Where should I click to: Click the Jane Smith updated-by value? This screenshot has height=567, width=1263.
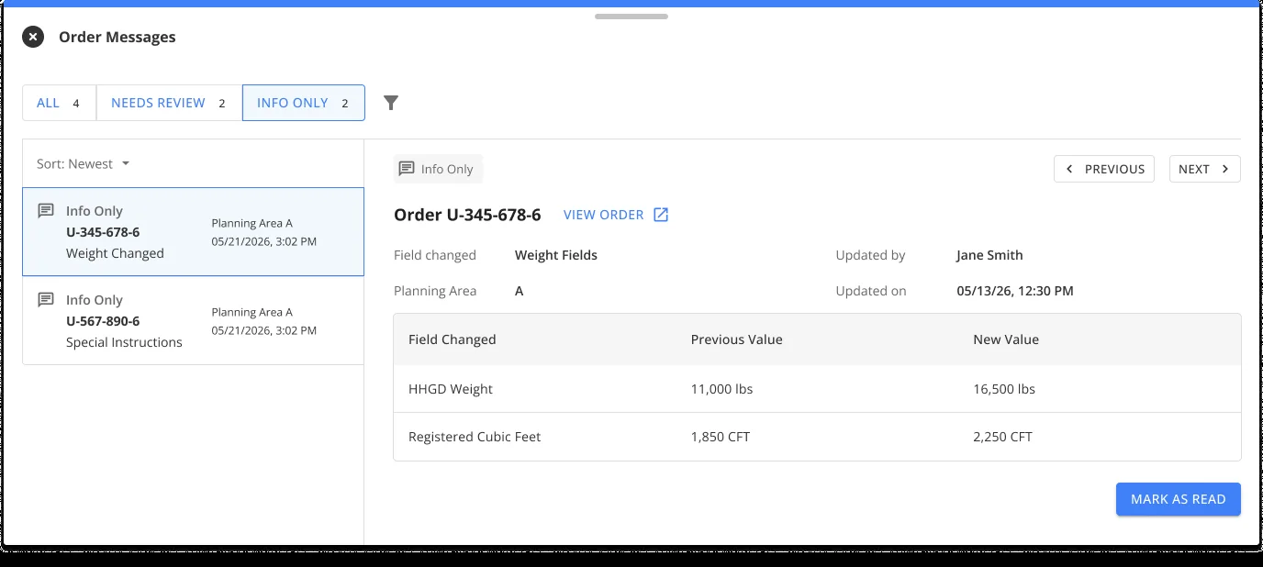click(x=989, y=255)
